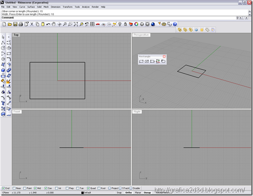Viewport: 253px width, 196px height.
Task: Open the Analyze menu
Action: coord(86,7)
